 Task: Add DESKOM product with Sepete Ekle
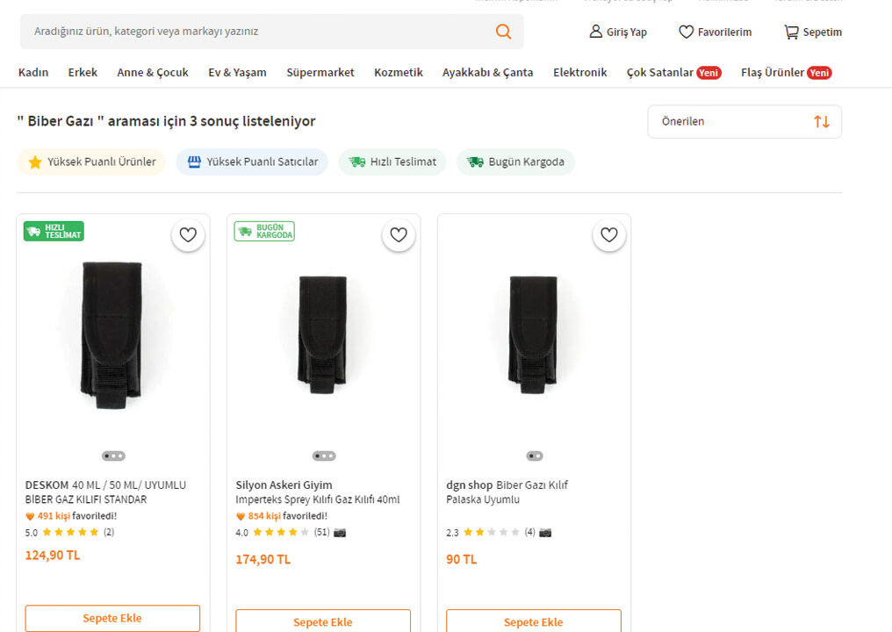click(x=112, y=618)
